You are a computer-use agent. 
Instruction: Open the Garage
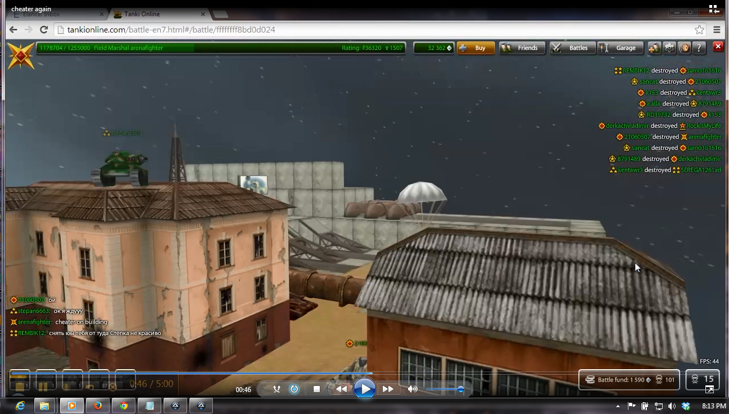point(620,48)
